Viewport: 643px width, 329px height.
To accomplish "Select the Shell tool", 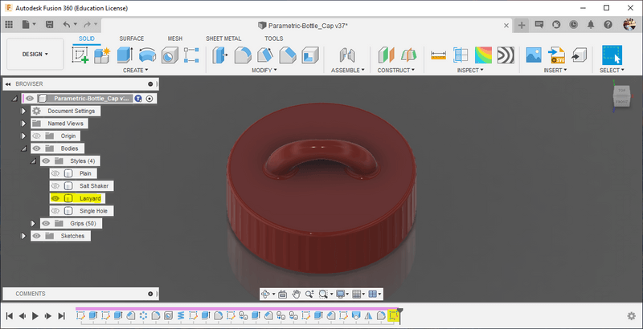I will tap(310, 55).
